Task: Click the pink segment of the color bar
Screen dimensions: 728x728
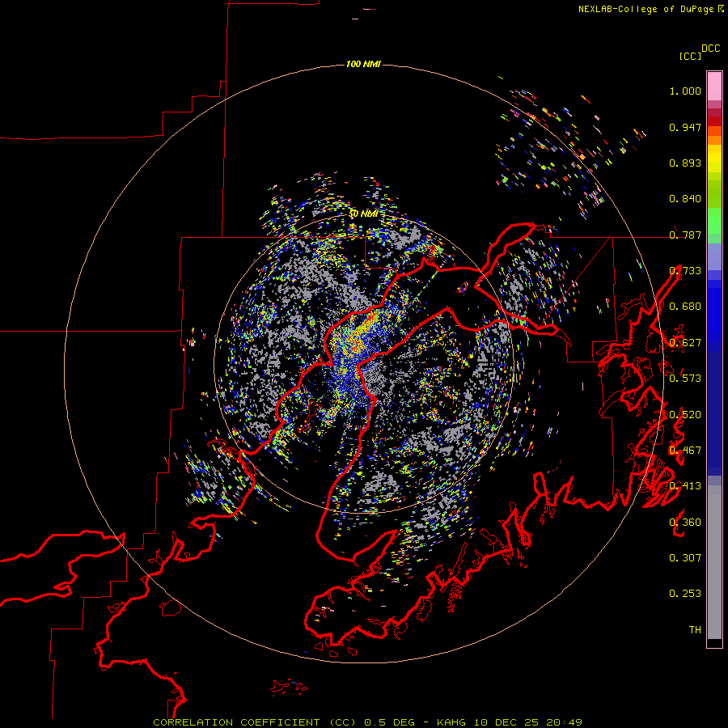Action: 714,87
